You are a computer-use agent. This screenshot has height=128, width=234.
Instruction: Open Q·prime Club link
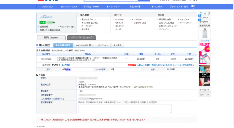coord(140,23)
